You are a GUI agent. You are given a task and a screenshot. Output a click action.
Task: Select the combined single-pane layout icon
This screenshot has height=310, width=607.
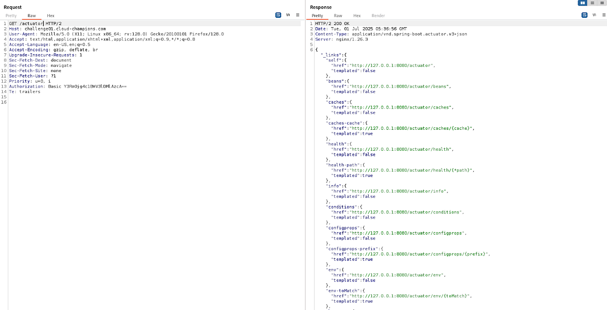coord(603,3)
